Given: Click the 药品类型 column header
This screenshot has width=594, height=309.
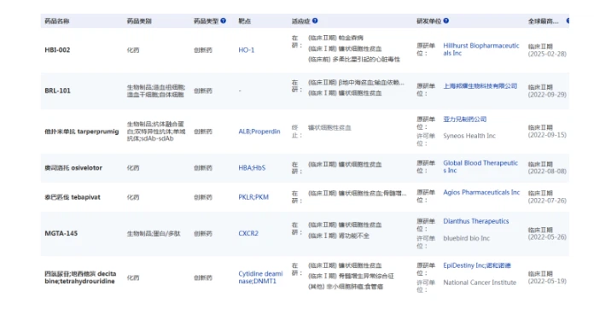Looking at the screenshot, I should (206, 20).
